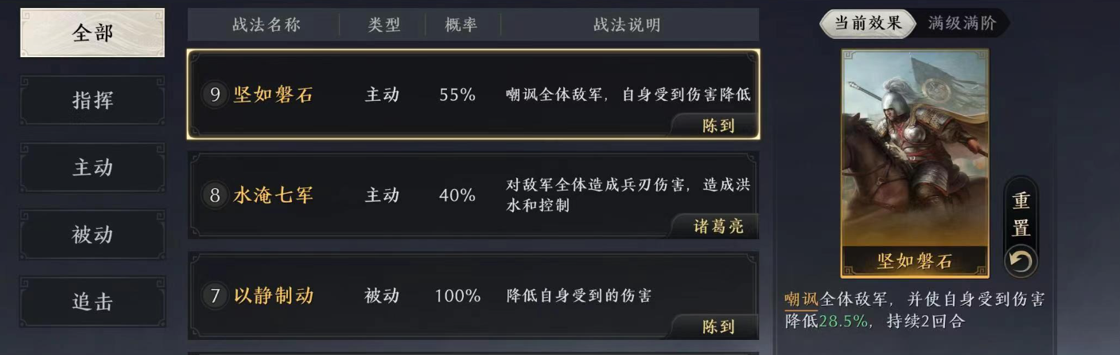This screenshot has width=1120, height=355.
Task: Select the 全部 filter tab
Action: [x=92, y=33]
